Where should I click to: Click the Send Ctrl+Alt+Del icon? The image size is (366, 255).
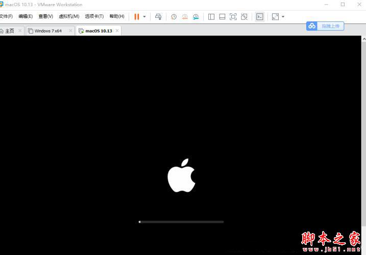pyautogui.click(x=158, y=16)
